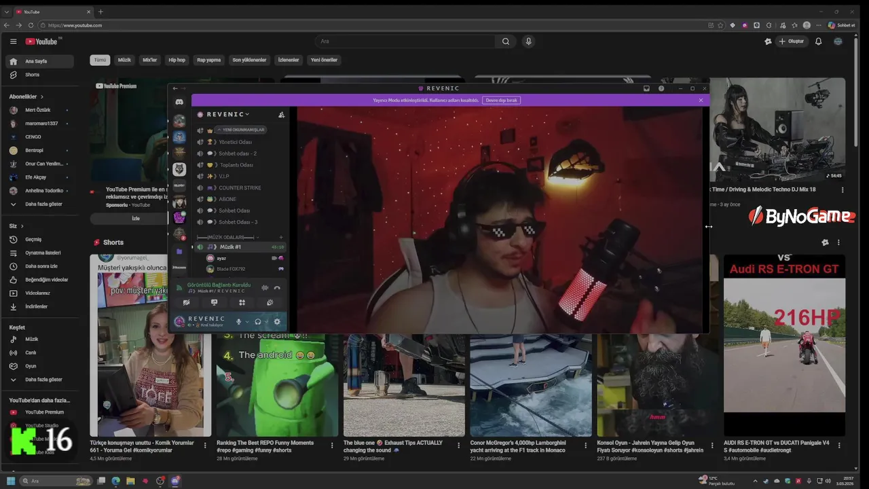Open options menu for Audi RS E-TRON short
This screenshot has width=869, height=489.
point(838,446)
